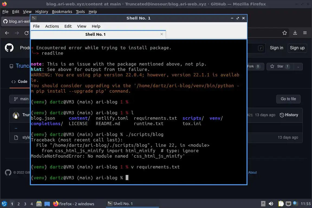This screenshot has height=208, width=312.
Task: Click the GitHub search slash shortcut box
Action: tap(261, 48)
